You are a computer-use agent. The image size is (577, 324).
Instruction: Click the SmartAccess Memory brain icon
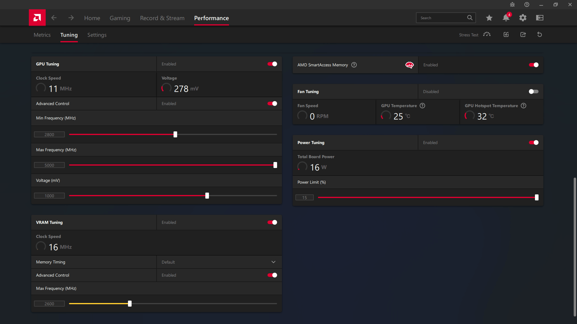click(x=410, y=65)
